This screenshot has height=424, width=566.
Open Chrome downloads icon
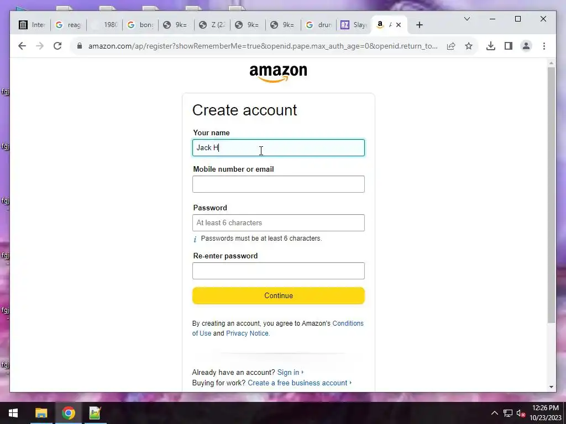point(491,46)
